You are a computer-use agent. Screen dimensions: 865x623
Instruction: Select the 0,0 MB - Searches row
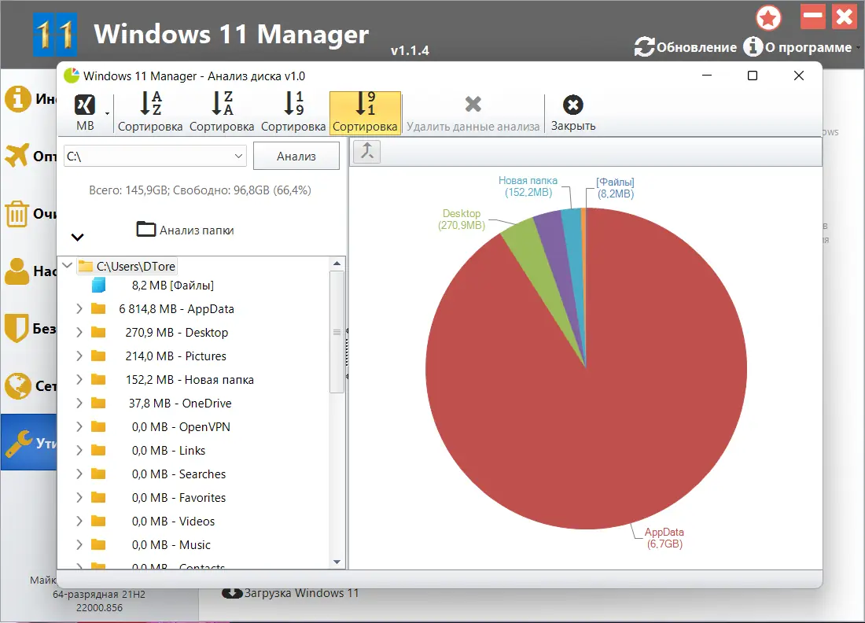coord(179,474)
